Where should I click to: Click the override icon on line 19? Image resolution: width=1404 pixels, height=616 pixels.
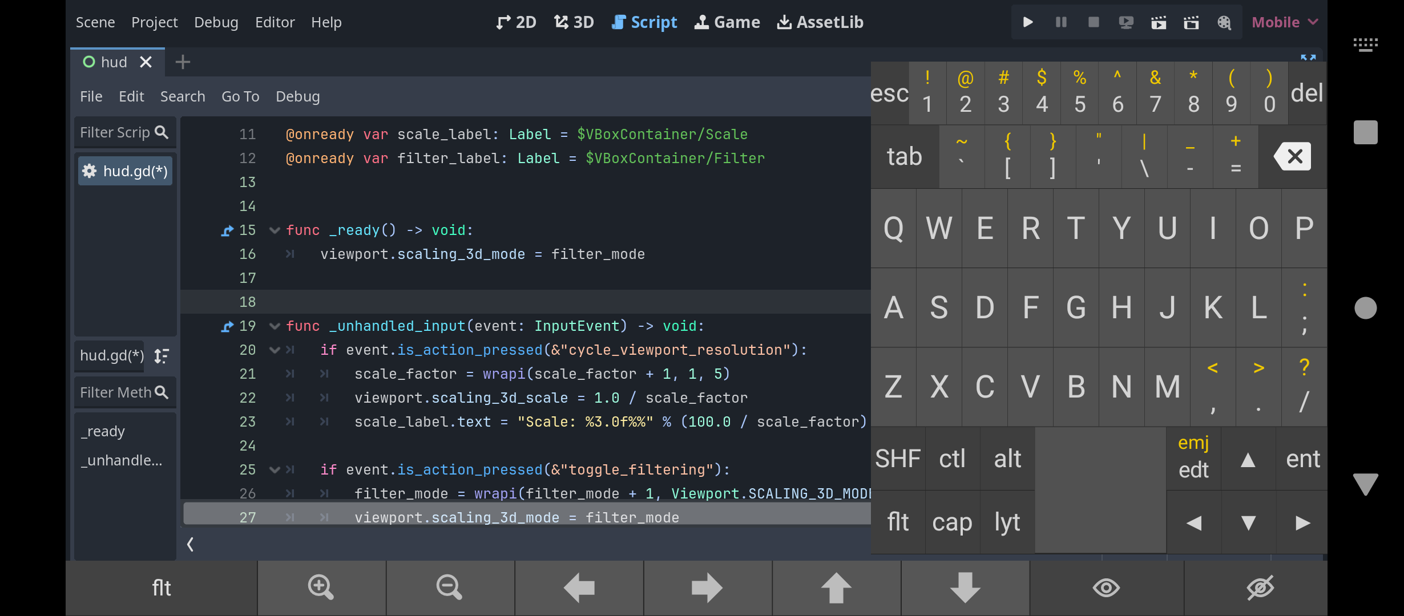[x=227, y=326]
